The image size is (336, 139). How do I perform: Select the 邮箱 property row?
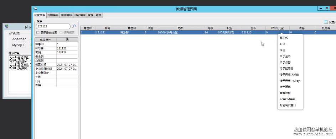56,85
